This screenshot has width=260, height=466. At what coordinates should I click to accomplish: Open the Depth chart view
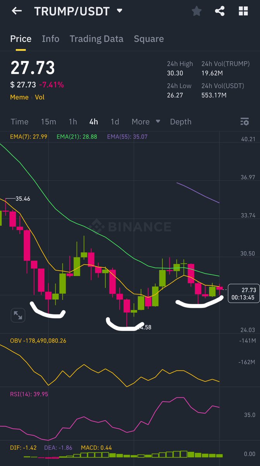tap(181, 122)
